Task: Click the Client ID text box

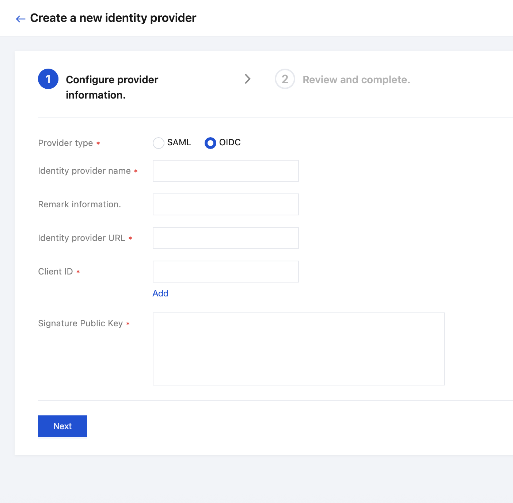Action: click(225, 272)
